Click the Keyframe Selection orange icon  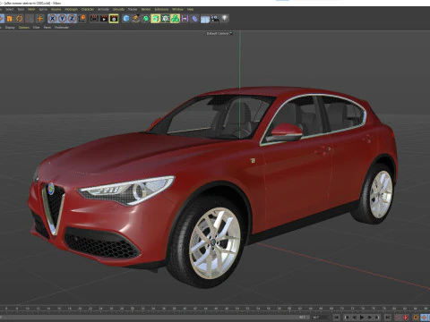tap(416, 318)
